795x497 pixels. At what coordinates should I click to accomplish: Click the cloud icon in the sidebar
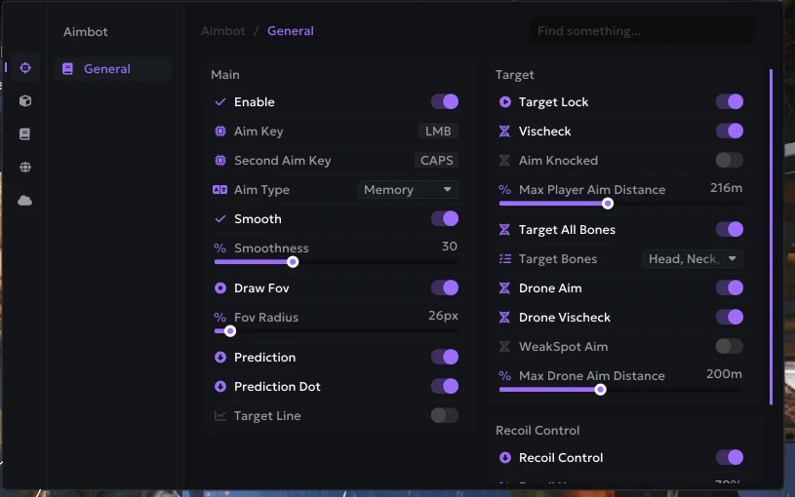click(x=24, y=201)
